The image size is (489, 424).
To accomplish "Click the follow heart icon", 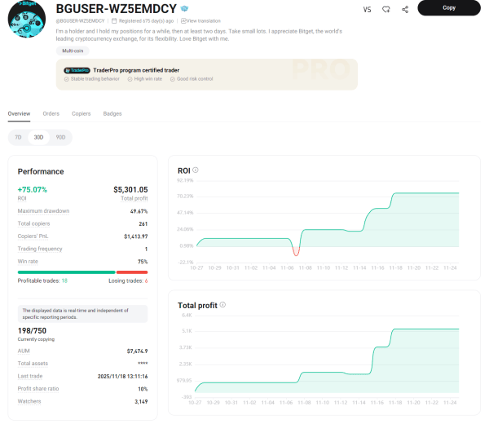I will 386,9.
